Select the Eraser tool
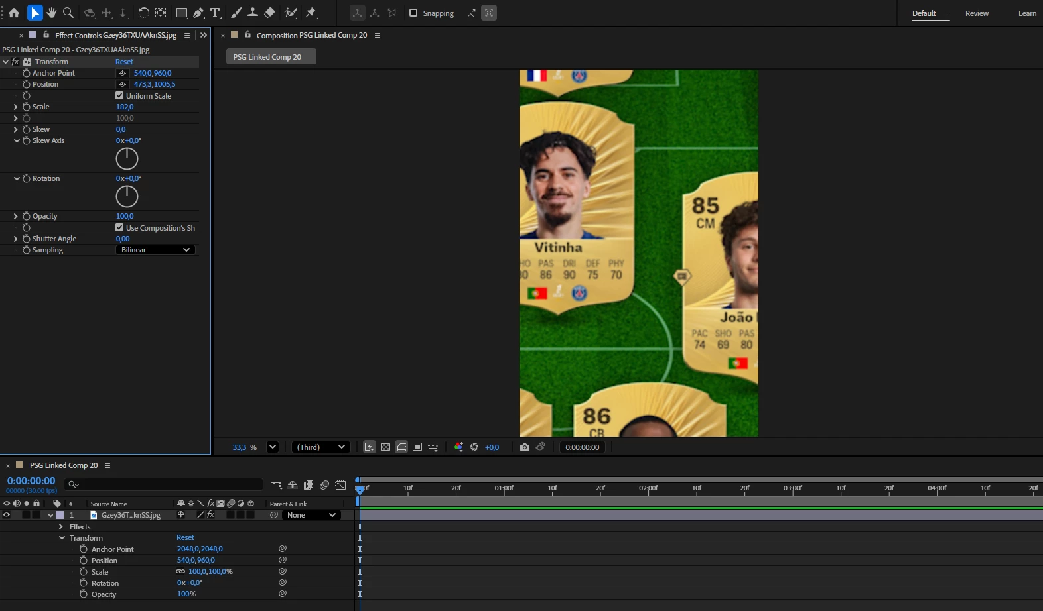 point(269,13)
